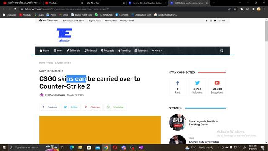Click the Sign in / Join link
Screen dimensions: 268x151
click(95, 21)
